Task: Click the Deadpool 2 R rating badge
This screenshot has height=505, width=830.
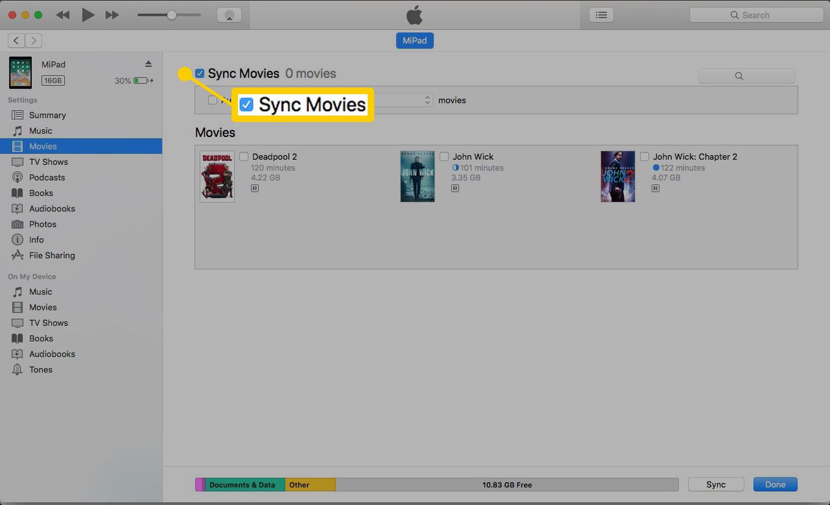Action: pyautogui.click(x=255, y=188)
